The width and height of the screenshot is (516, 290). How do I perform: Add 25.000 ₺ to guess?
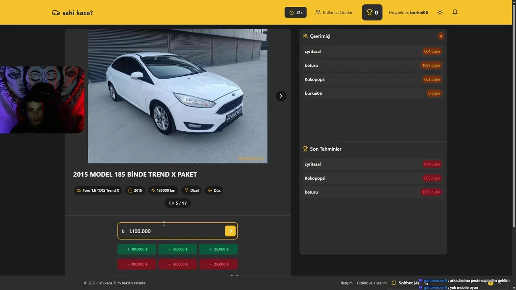click(x=218, y=249)
